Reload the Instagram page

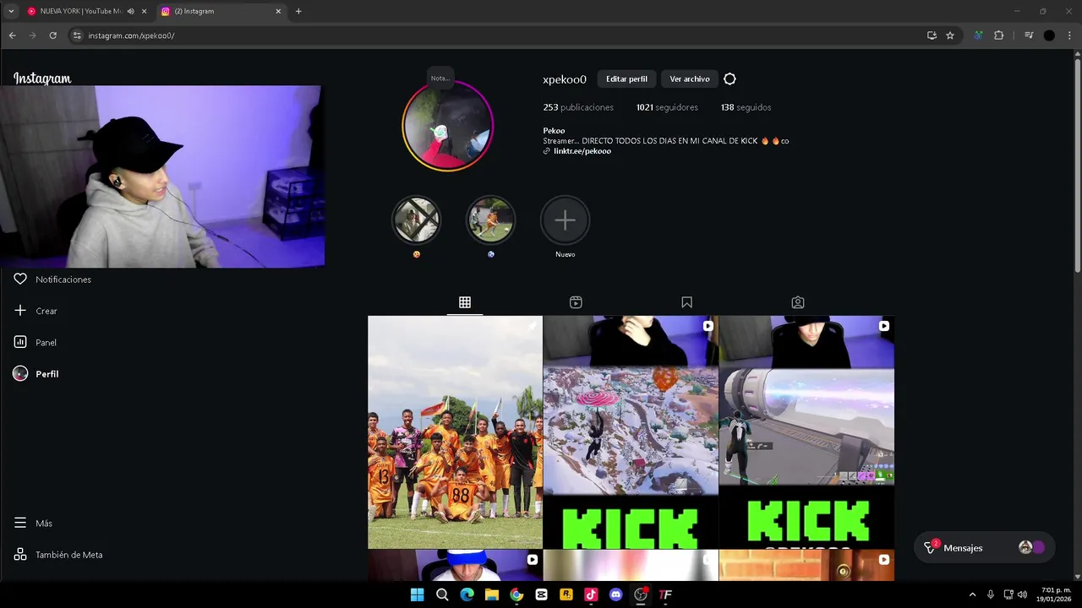click(52, 35)
